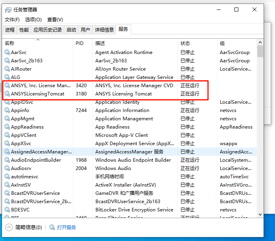The width and height of the screenshot is (275, 241).
Task: Collapse to 简略信息 using the chevron circle
Action: point(9,227)
